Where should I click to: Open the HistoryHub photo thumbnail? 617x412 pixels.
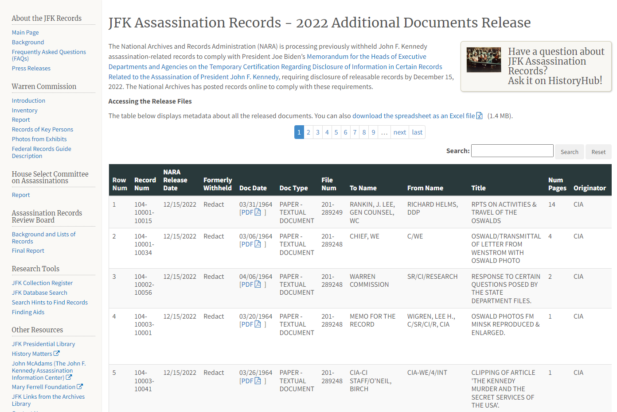pyautogui.click(x=484, y=60)
